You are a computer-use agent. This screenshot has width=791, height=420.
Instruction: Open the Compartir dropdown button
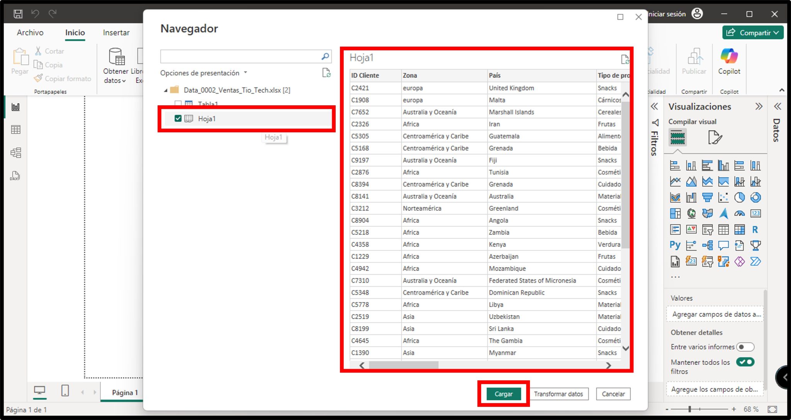point(753,33)
